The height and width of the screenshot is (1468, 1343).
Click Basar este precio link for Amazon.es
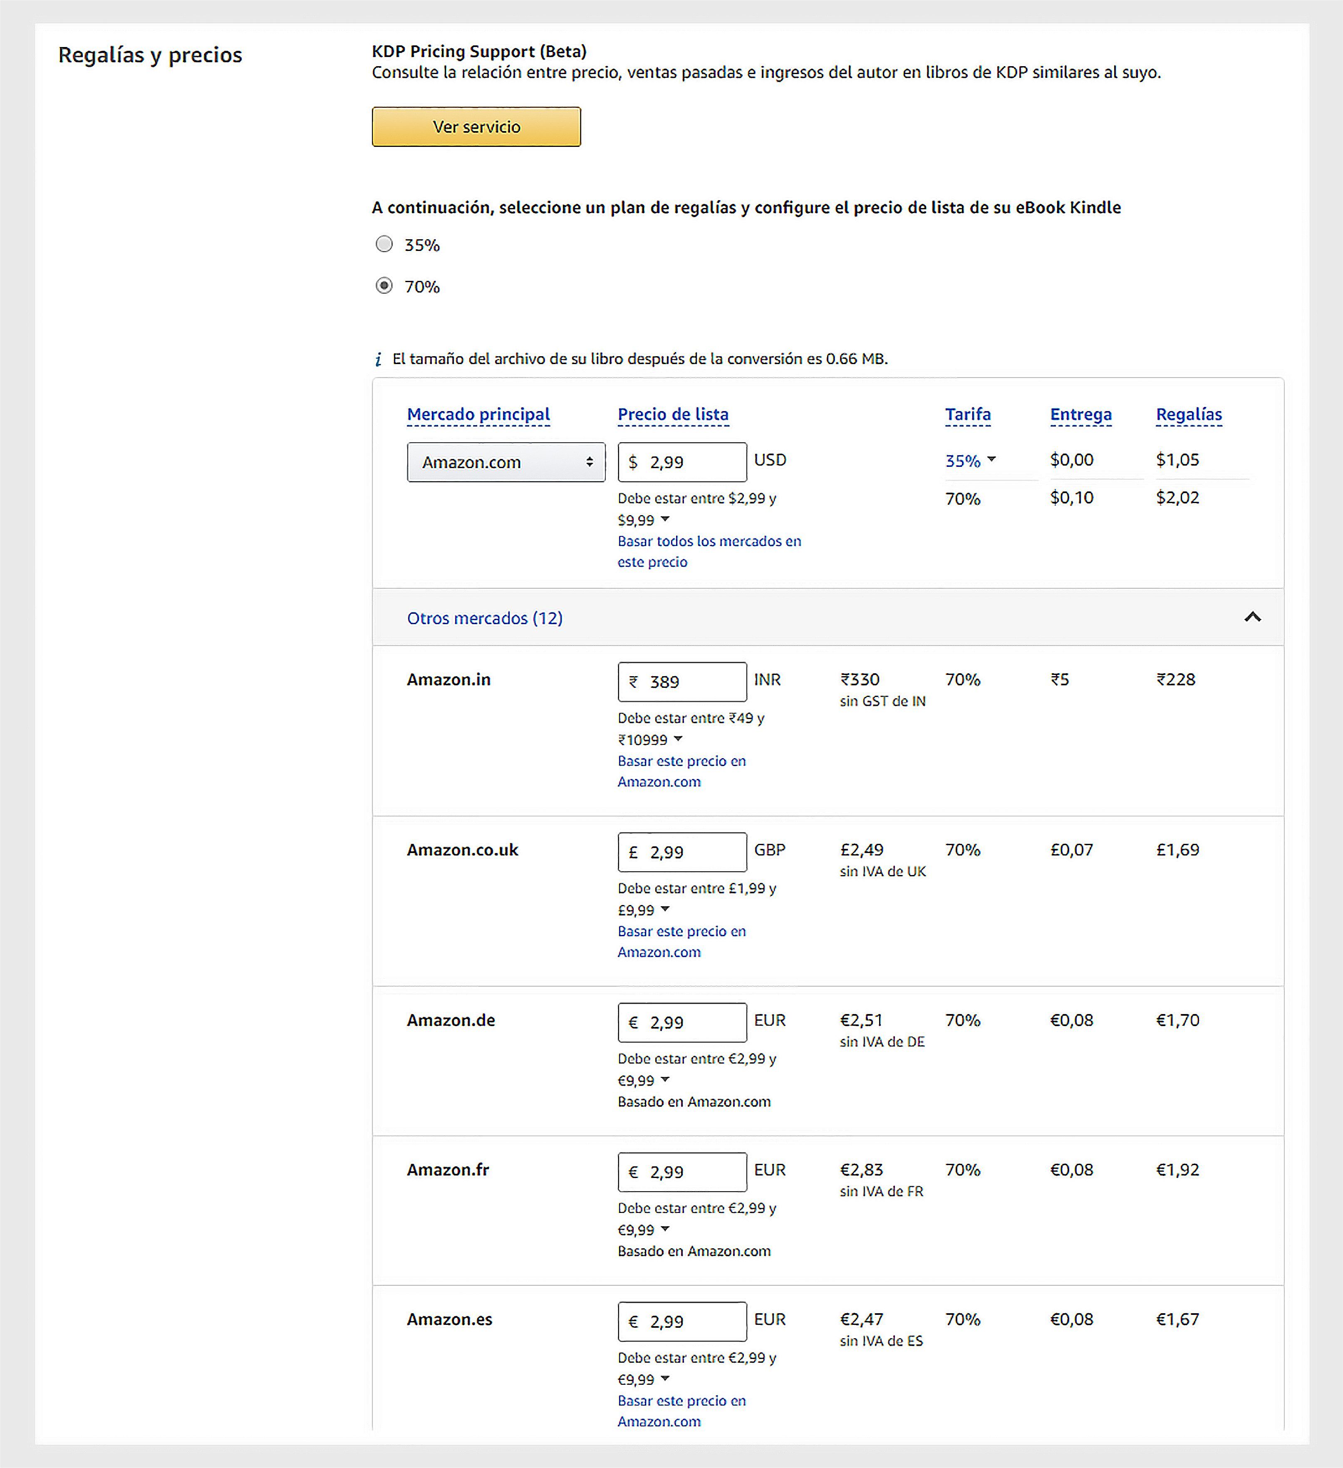point(681,1411)
